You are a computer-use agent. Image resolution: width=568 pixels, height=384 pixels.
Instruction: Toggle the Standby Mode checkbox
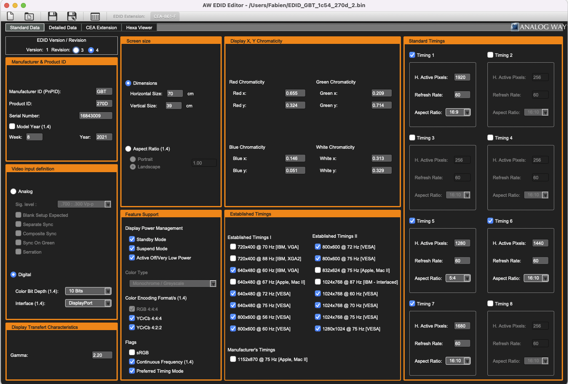pos(132,239)
